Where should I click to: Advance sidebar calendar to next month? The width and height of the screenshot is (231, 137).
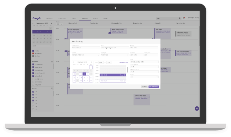click(51, 23)
